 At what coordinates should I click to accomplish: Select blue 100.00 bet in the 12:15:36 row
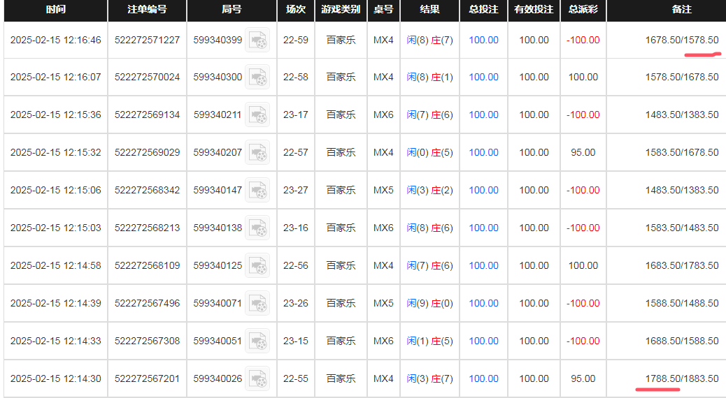coord(483,115)
